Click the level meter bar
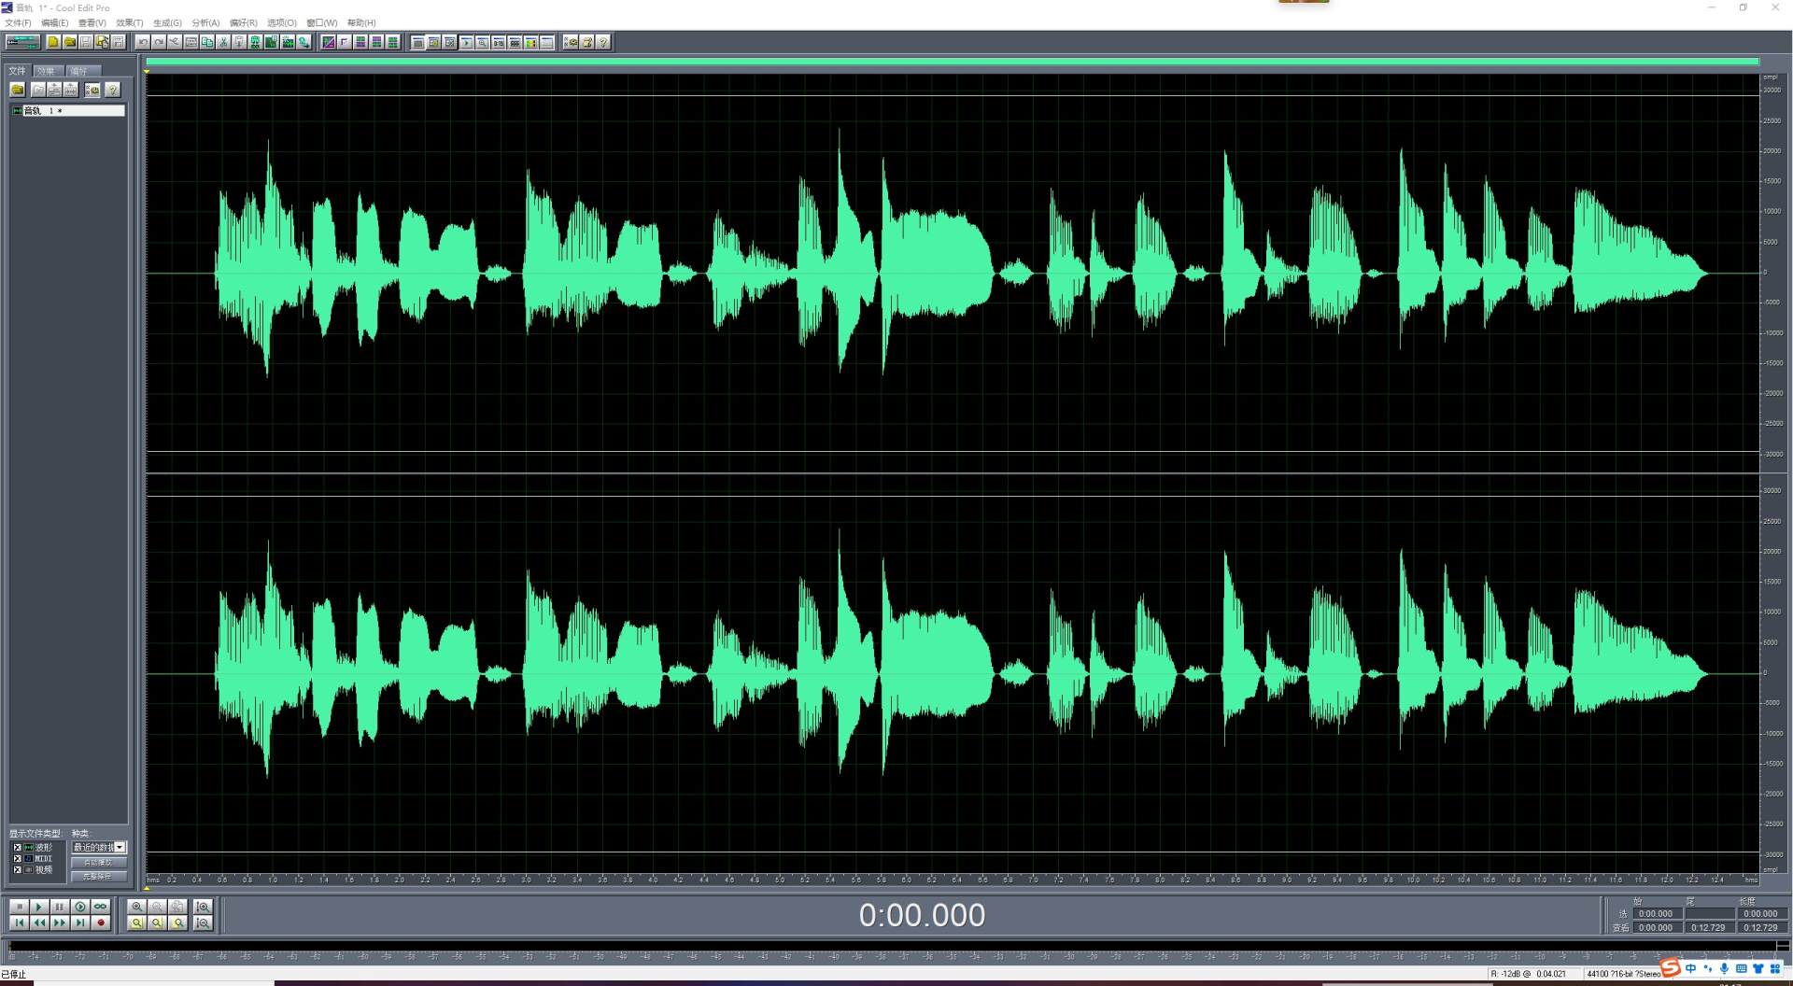This screenshot has width=1793, height=986. [x=896, y=947]
